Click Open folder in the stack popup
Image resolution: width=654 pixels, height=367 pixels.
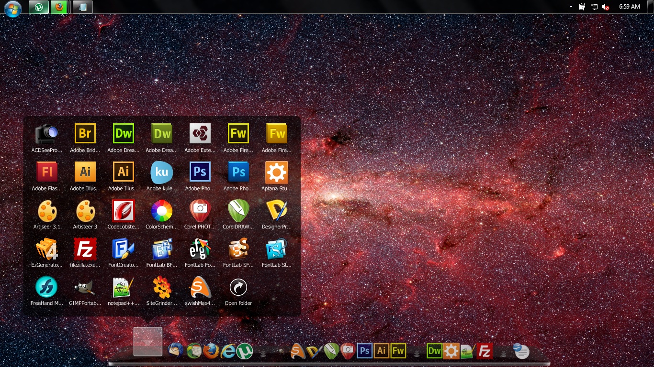(x=238, y=287)
